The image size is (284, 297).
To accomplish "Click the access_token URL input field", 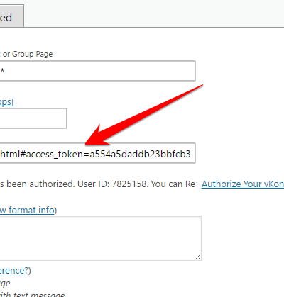I will tap(97, 153).
